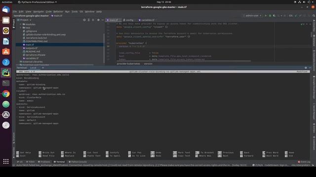Viewport: 316px width, 177px height.
Task: Open the admin-user run configuration dropdown
Action: 252,16
